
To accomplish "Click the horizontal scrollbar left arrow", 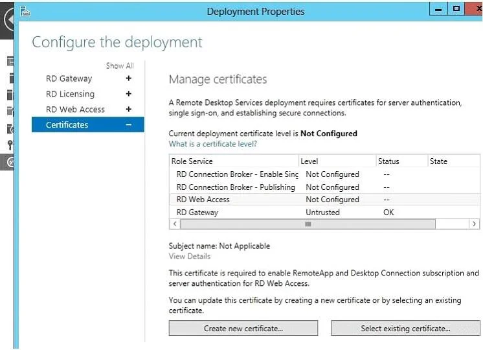I will [x=175, y=224].
